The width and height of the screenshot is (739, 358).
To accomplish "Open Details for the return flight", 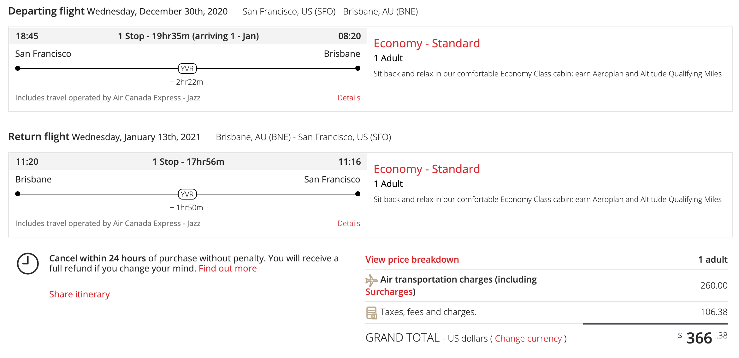I will tap(348, 224).
